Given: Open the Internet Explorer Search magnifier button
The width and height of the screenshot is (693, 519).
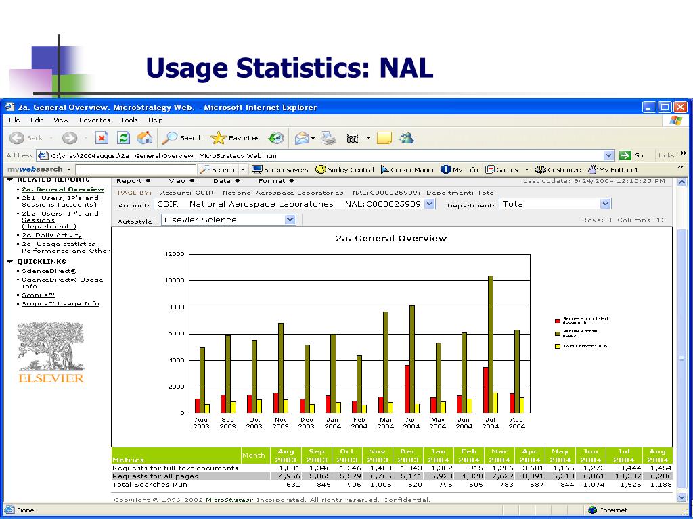Looking at the screenshot, I should pos(182,138).
